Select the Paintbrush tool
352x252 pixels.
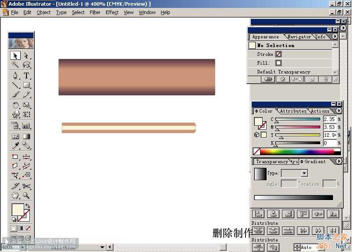click(x=15, y=94)
